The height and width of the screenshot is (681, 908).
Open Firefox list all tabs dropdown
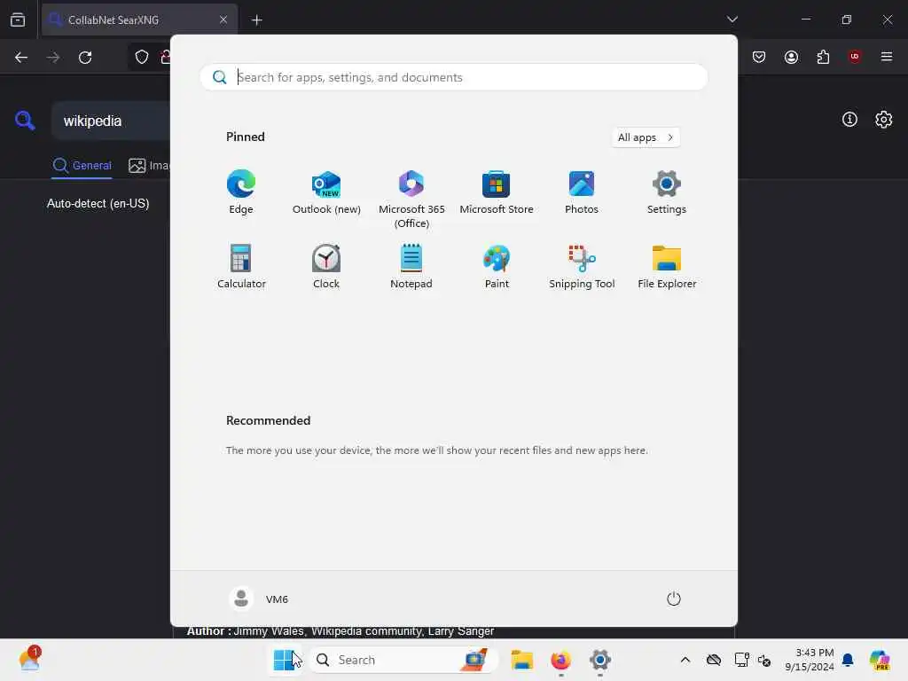(x=732, y=20)
